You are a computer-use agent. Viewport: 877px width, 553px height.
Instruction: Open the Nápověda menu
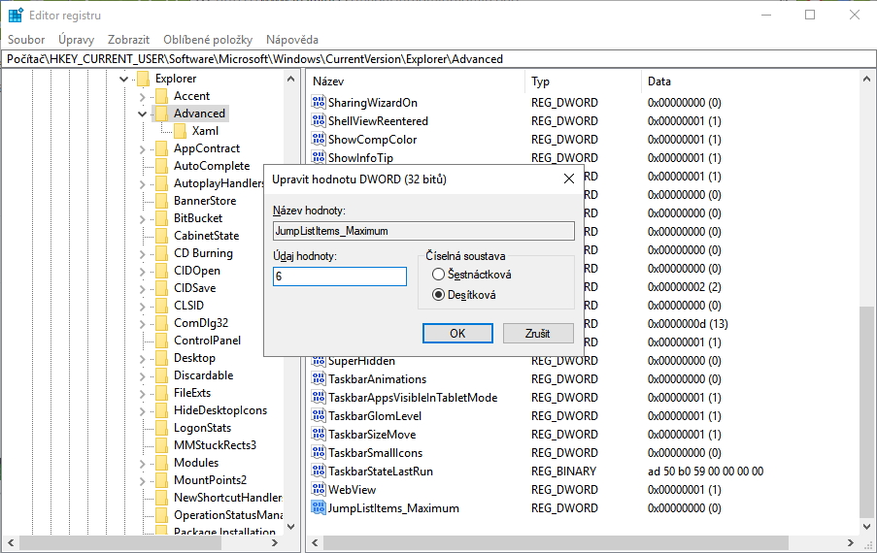(x=292, y=40)
